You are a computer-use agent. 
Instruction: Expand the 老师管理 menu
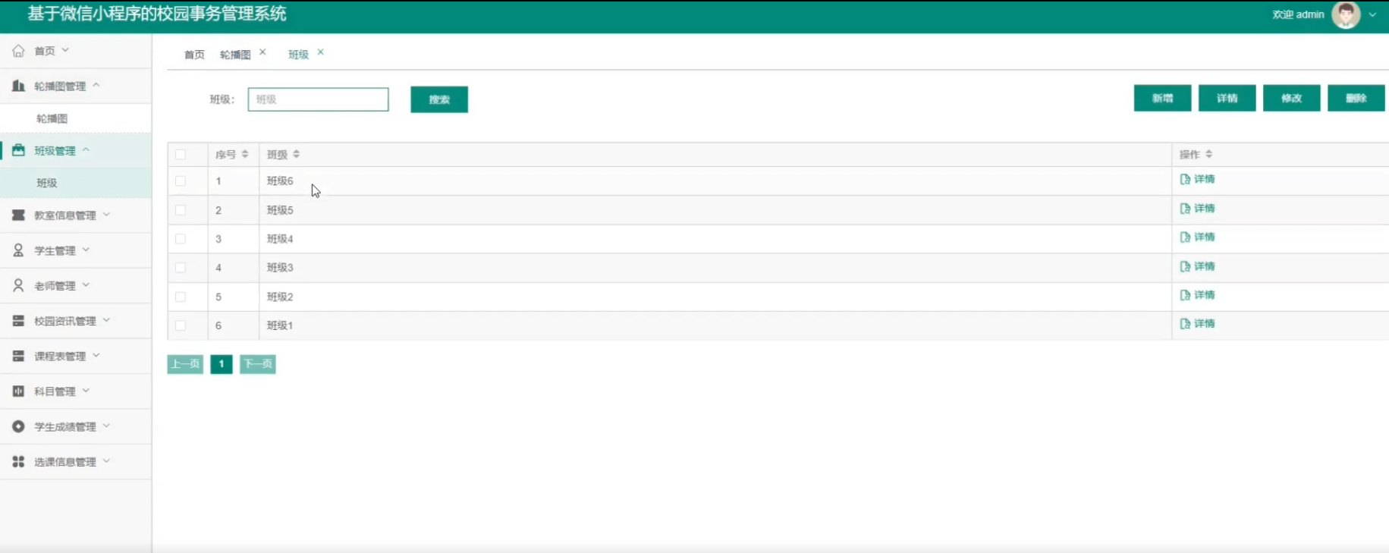click(x=86, y=284)
